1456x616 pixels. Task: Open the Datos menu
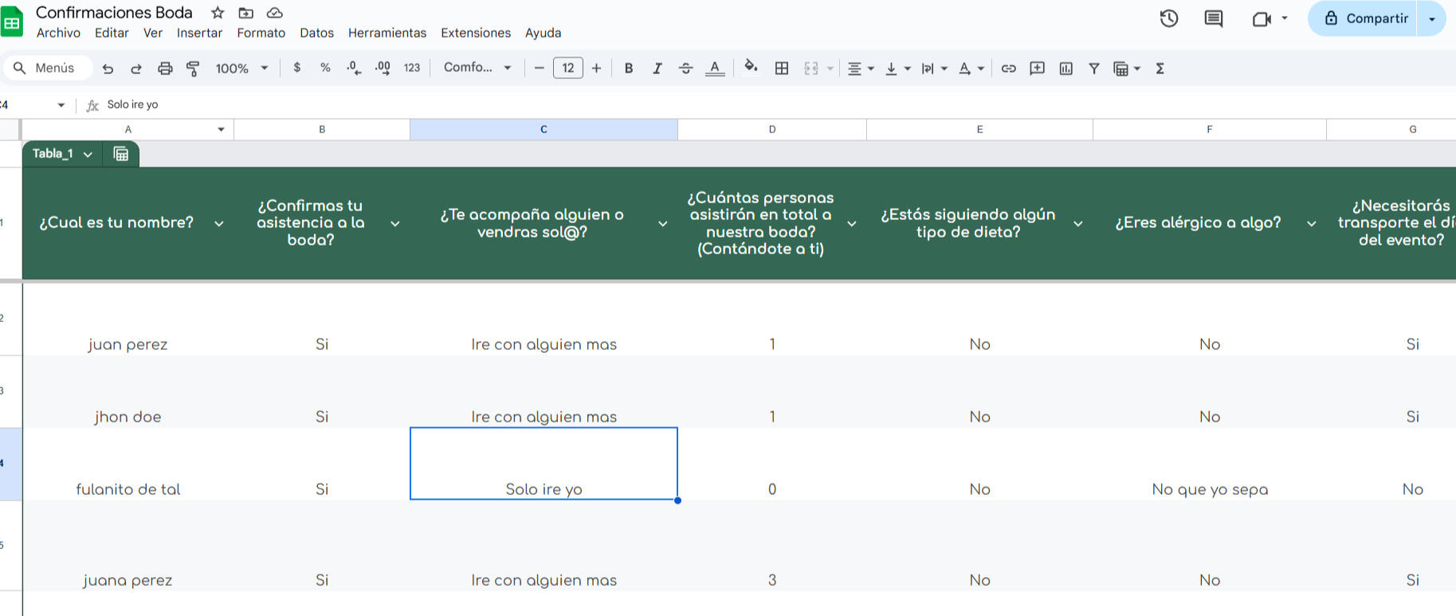click(316, 33)
